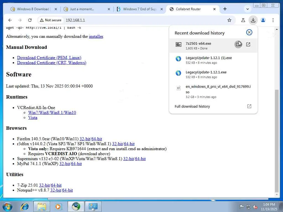Click the scrollbar up arrow
Screen dimensions: 283x212
277,29
